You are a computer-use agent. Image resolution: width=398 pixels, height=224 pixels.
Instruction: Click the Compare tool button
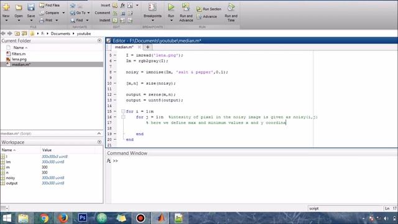pos(50,12)
